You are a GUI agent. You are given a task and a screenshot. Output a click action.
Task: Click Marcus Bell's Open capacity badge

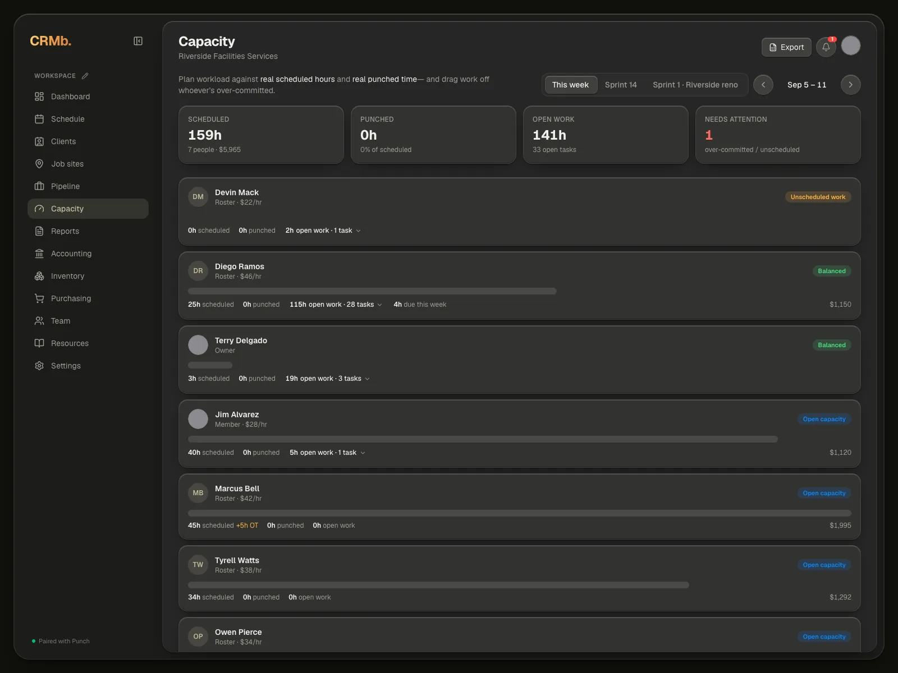click(824, 493)
